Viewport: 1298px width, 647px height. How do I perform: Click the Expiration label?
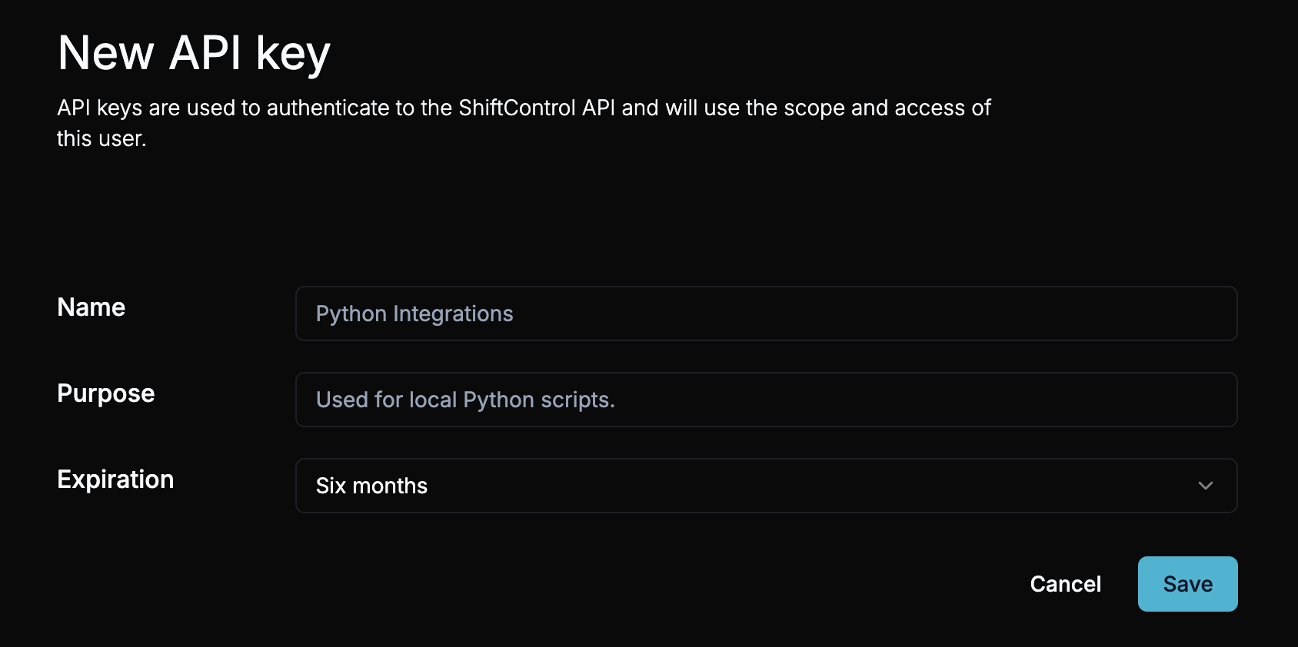click(x=115, y=479)
